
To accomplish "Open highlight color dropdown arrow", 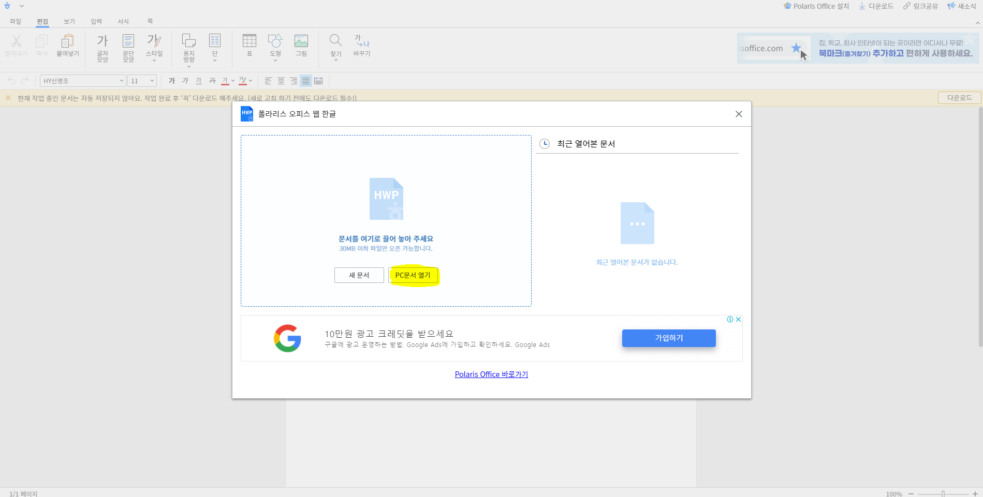I will click(251, 81).
